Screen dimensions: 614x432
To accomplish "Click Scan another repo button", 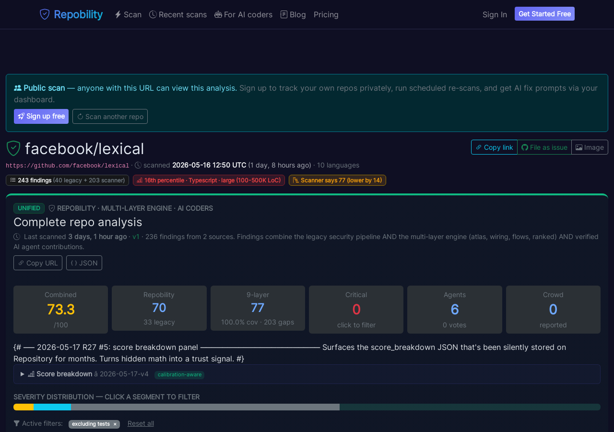I will (x=110, y=116).
